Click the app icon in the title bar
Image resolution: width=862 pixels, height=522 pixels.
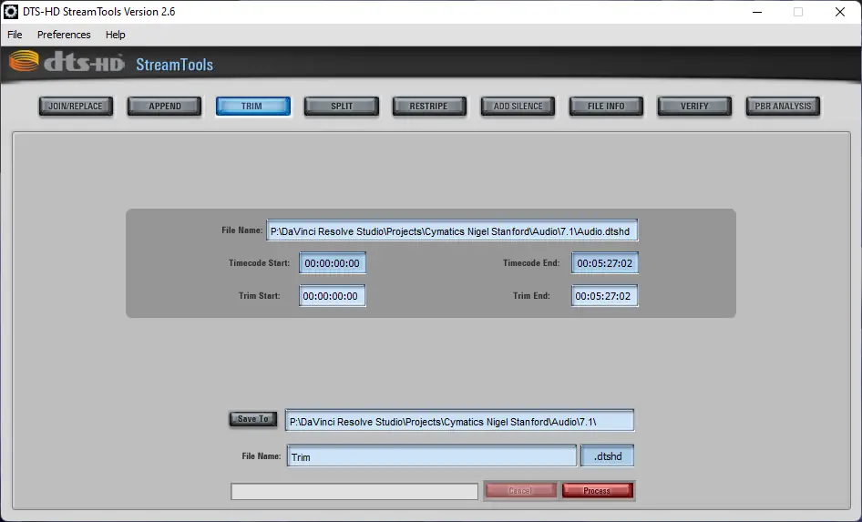click(10, 12)
